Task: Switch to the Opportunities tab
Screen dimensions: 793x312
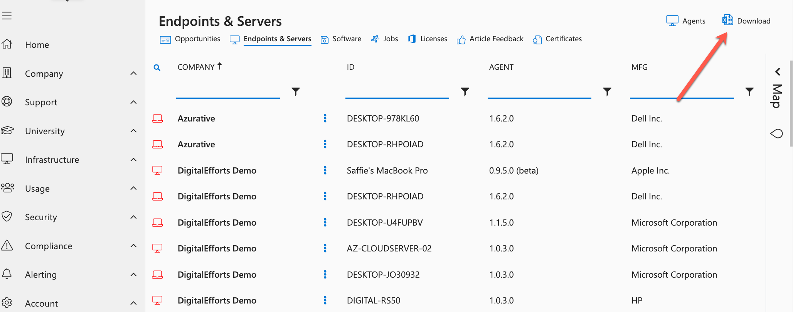Action: pyautogui.click(x=190, y=39)
